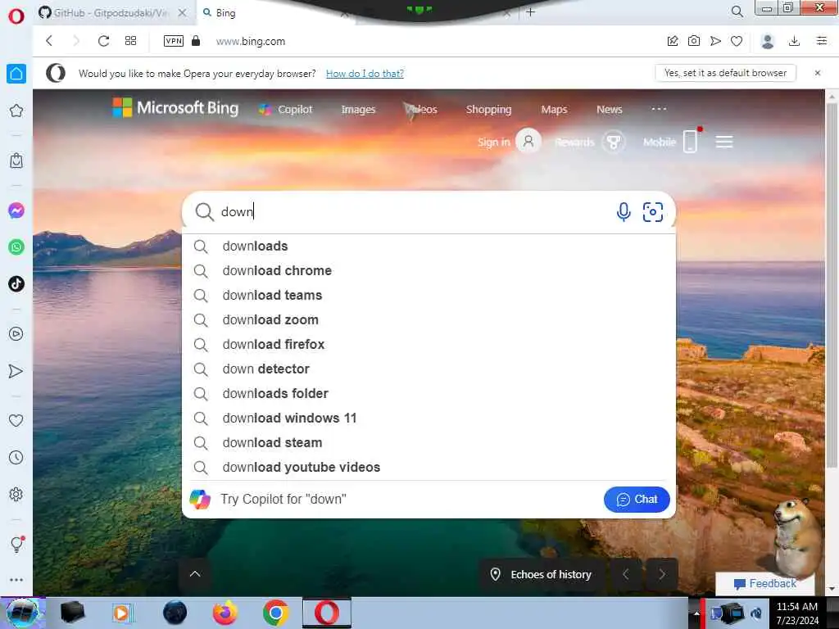Open Microsoft Rewards trophy
The image size is (839, 629).
[613, 142]
